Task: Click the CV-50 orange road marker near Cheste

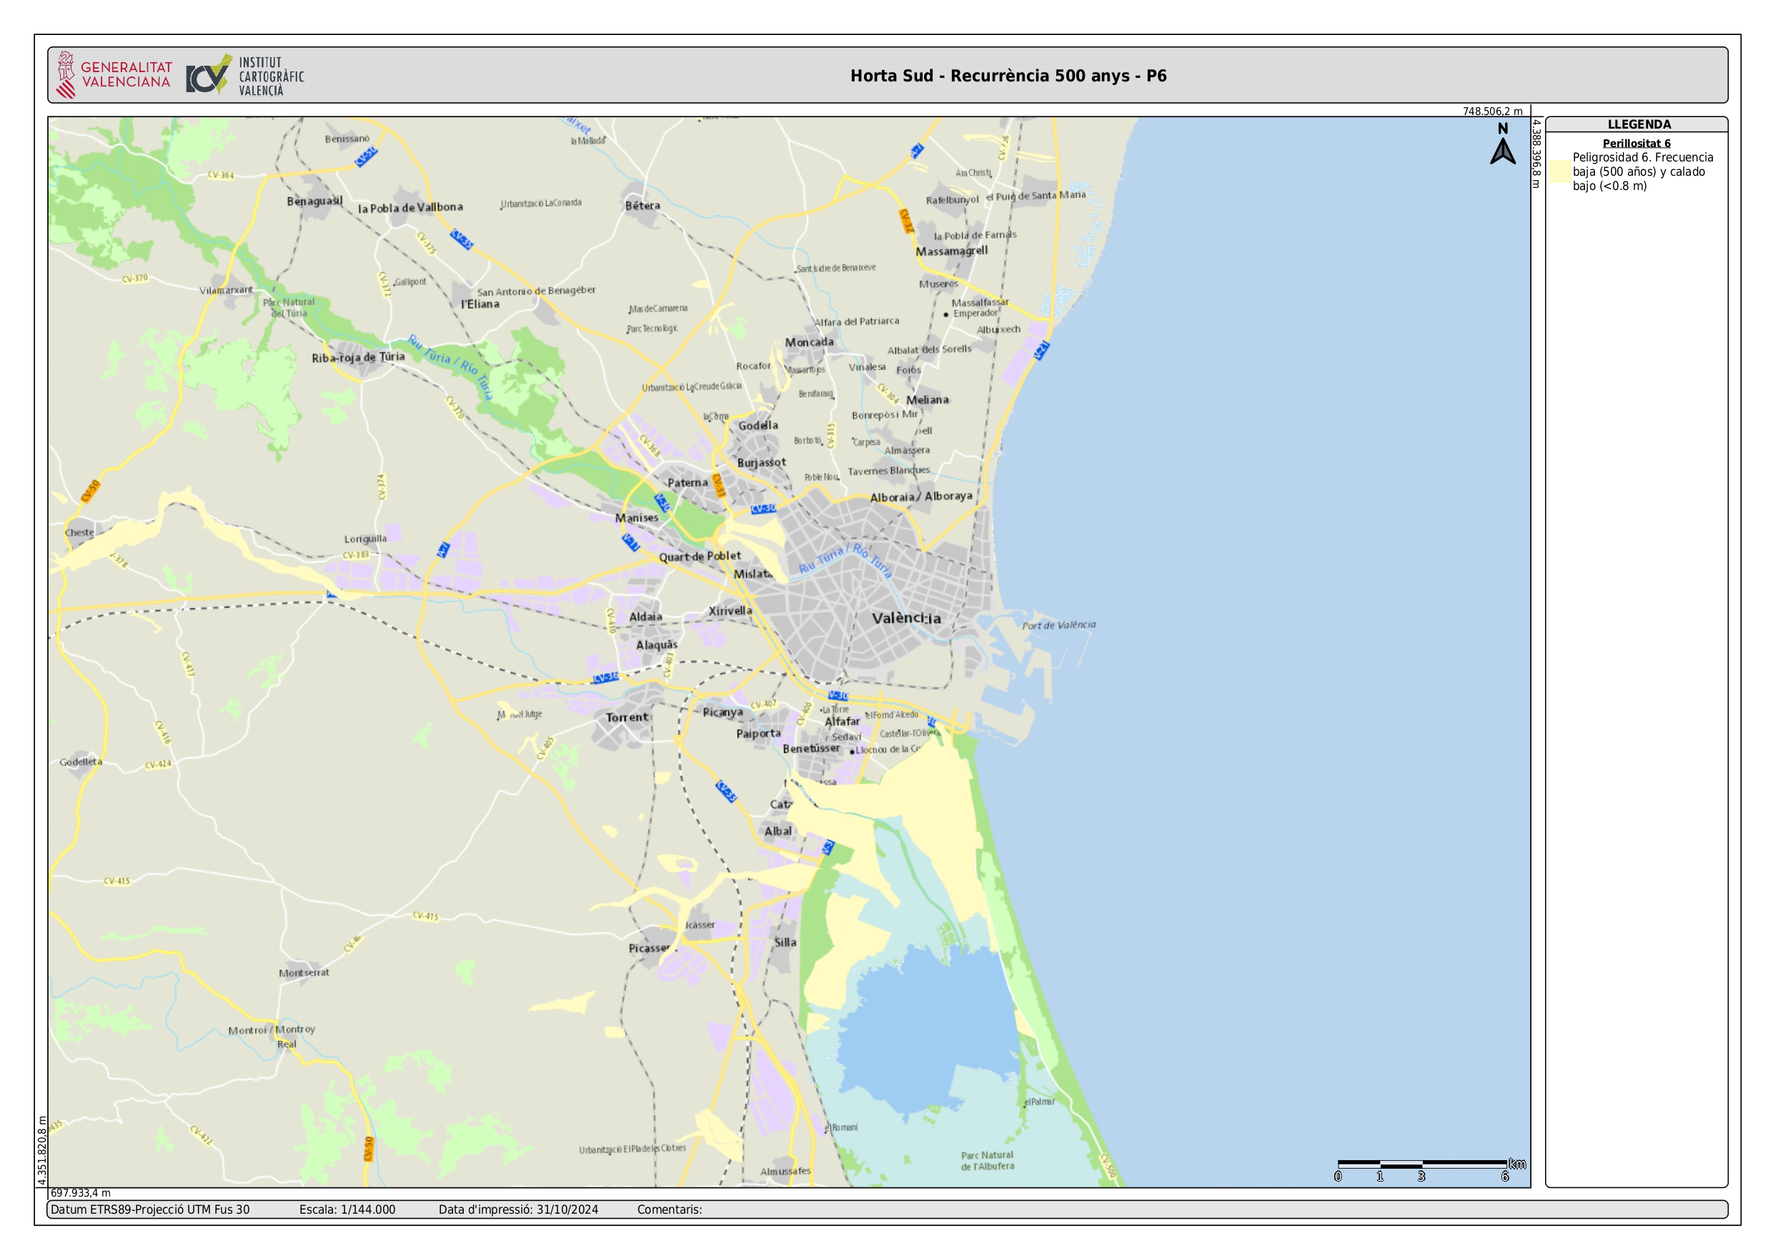Action: click(90, 491)
